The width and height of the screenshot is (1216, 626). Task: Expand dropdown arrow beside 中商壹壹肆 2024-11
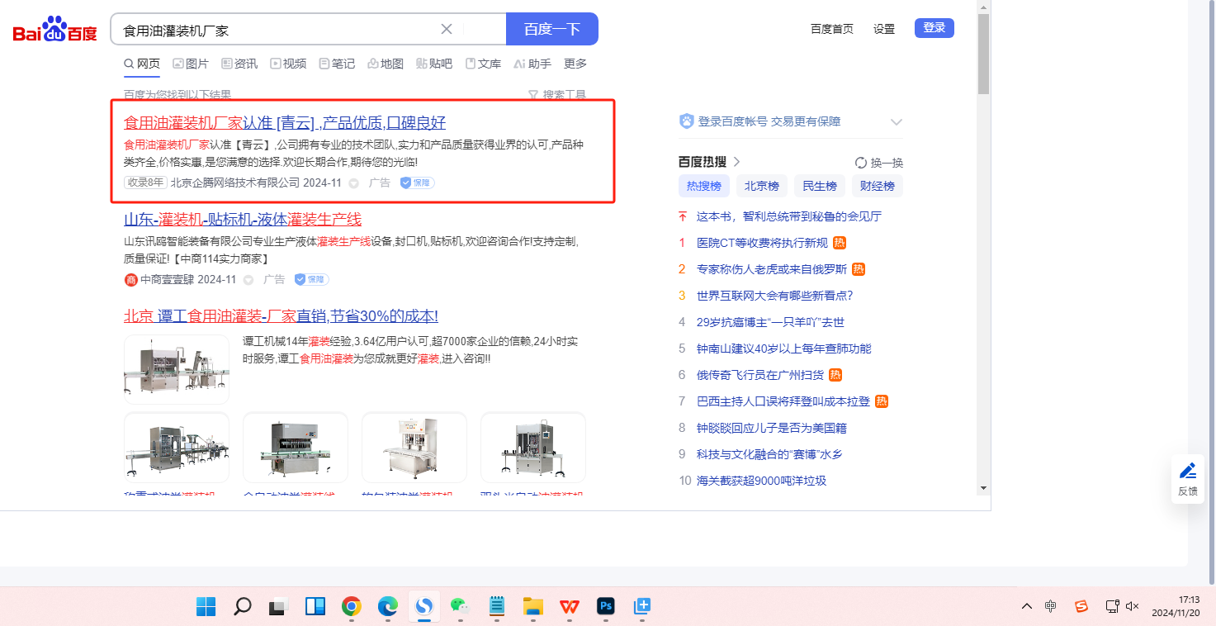pos(248,280)
